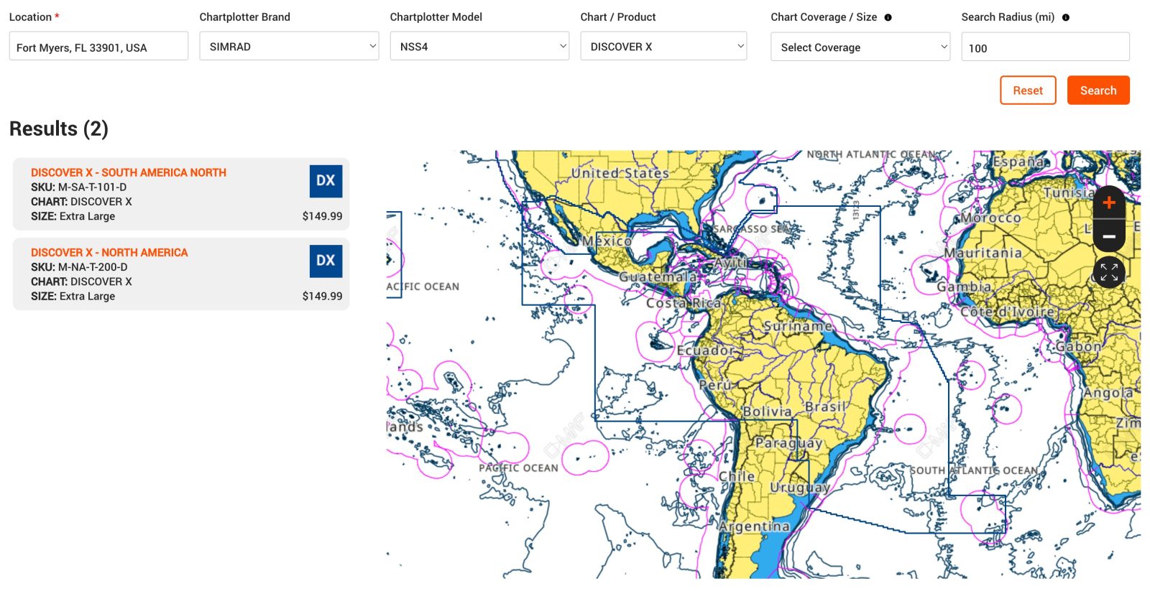Open the Chartplotter Model dropdown
Image resolution: width=1150 pixels, height=591 pixels.
tap(479, 47)
